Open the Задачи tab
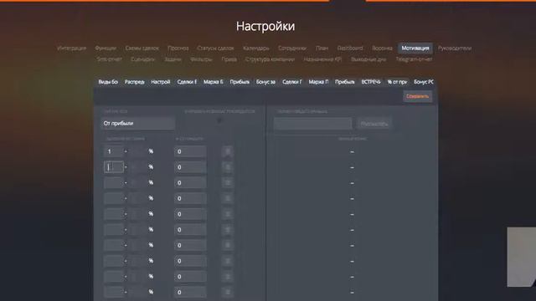This screenshot has width=536, height=301. (x=173, y=59)
